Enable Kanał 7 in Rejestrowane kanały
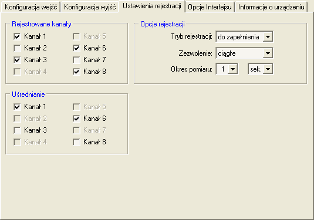The width and height of the screenshot is (314, 220). 76,60
